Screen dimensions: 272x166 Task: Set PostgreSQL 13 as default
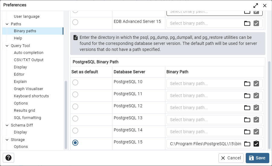pos(75,119)
